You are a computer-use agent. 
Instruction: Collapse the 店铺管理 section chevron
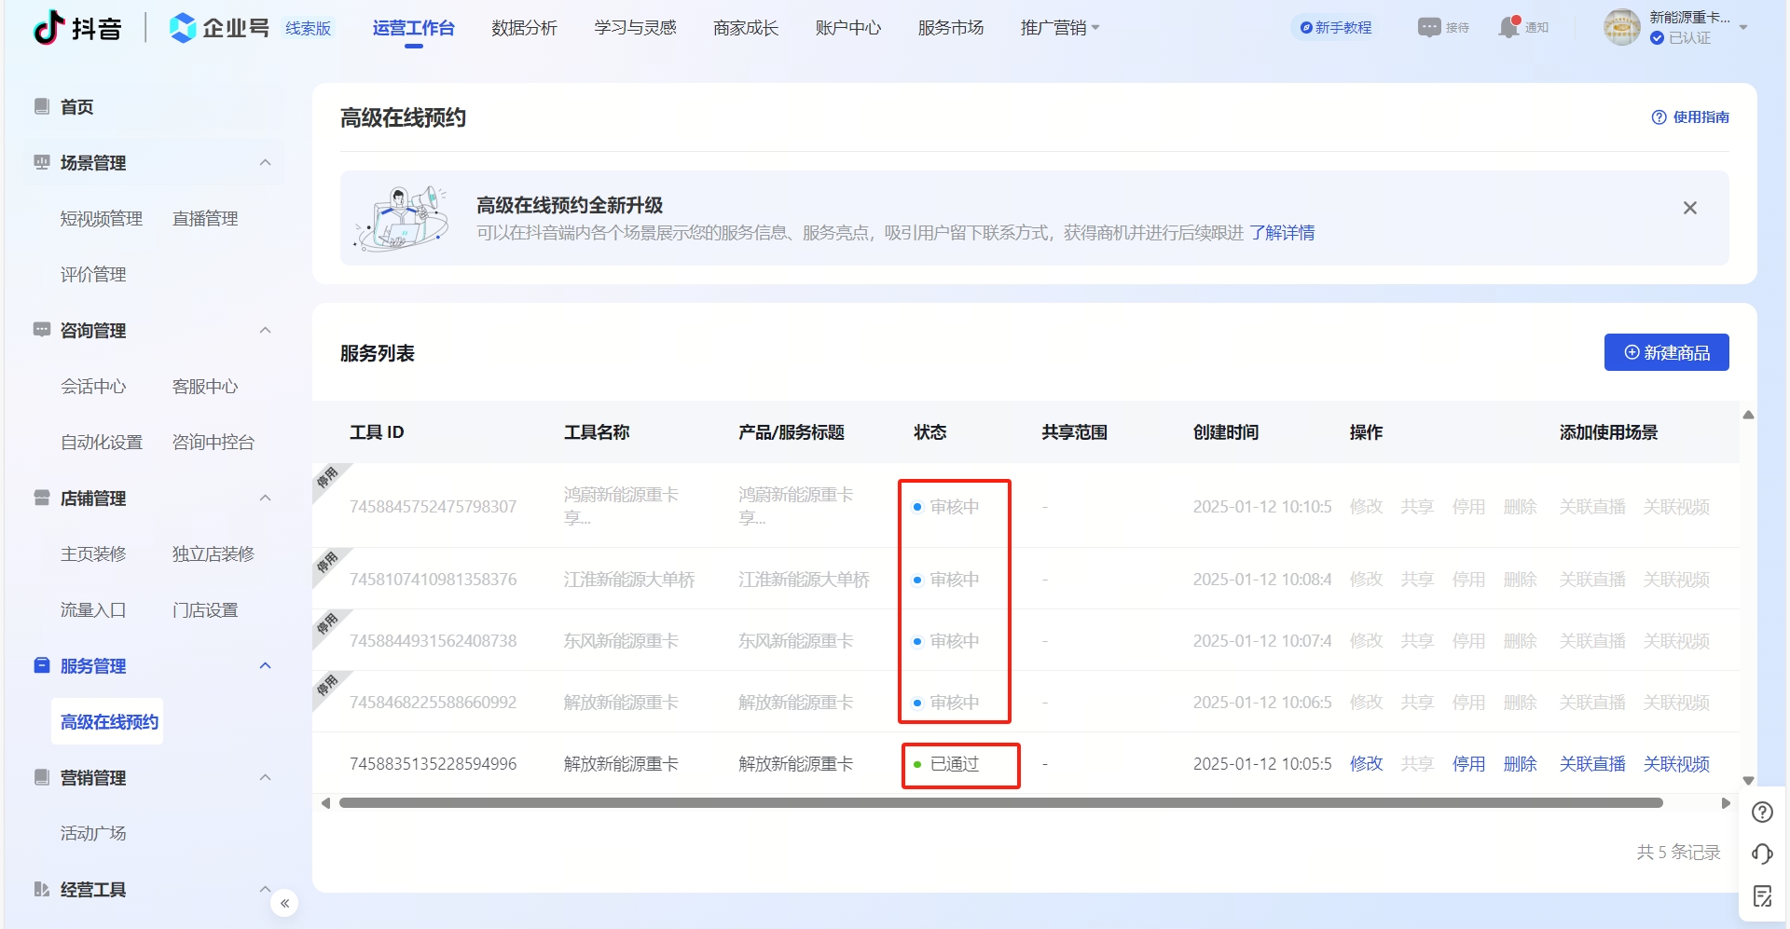click(265, 498)
